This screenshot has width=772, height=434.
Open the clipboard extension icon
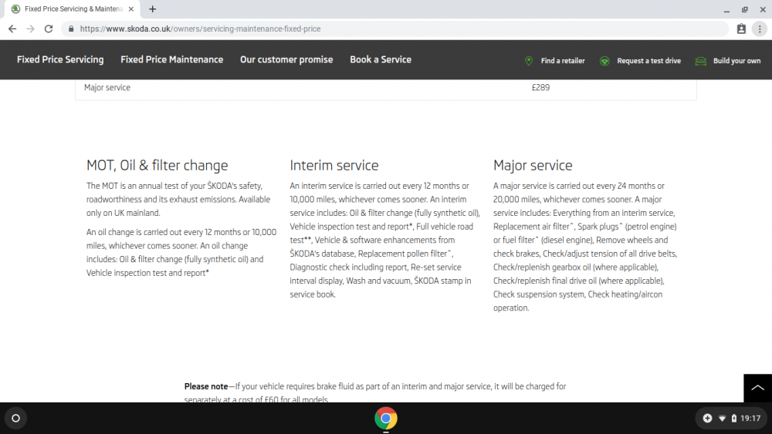click(x=741, y=29)
